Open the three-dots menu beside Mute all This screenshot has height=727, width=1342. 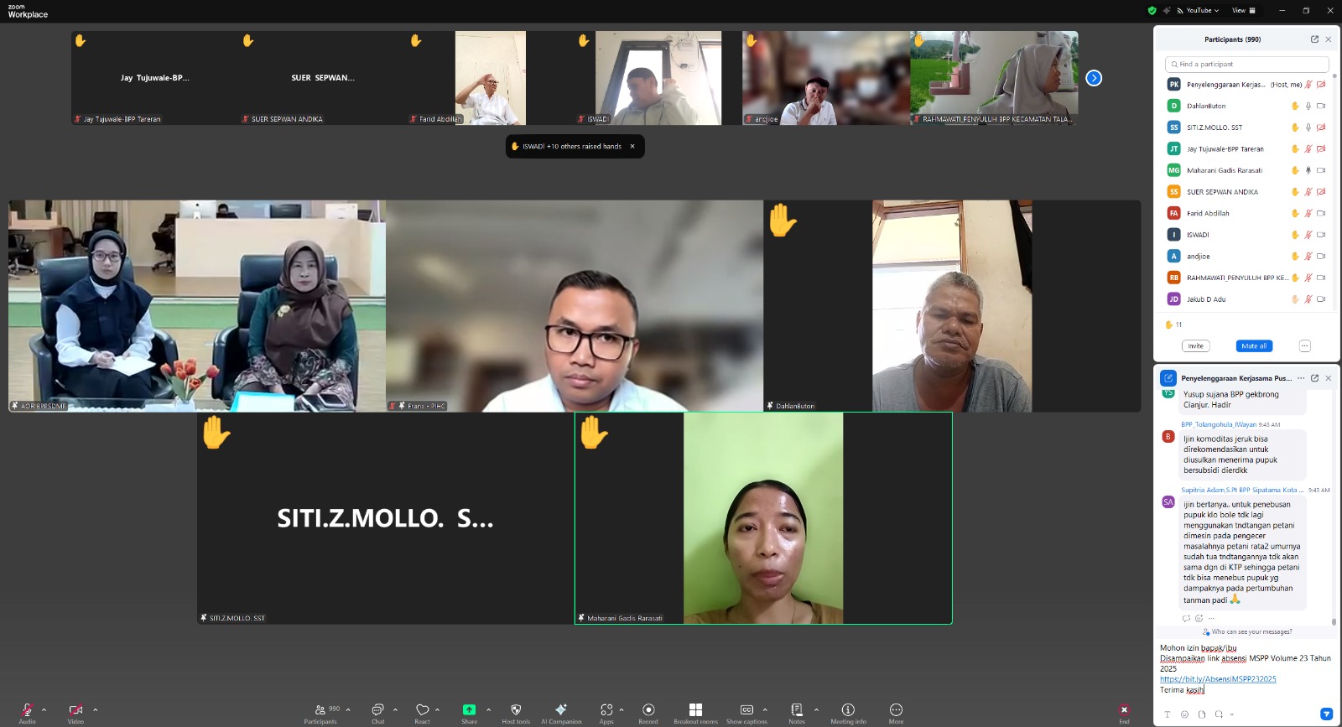click(x=1304, y=346)
